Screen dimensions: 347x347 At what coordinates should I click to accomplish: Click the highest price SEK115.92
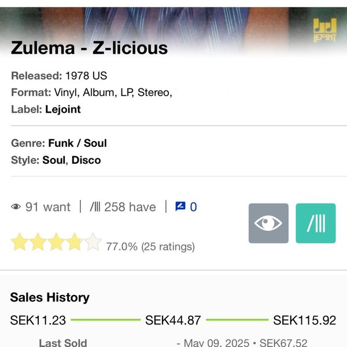305,320
